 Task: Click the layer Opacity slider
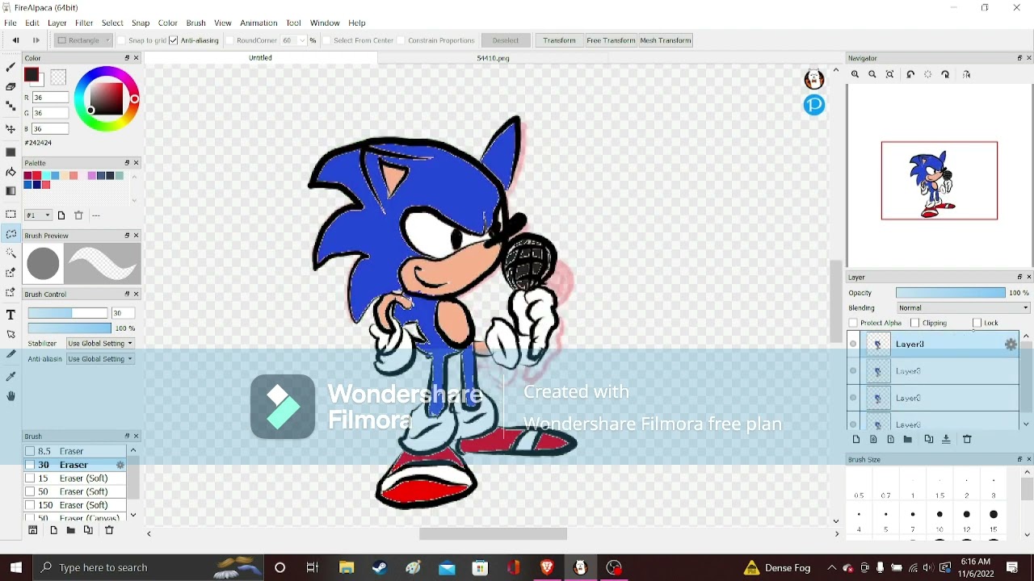[x=950, y=293]
